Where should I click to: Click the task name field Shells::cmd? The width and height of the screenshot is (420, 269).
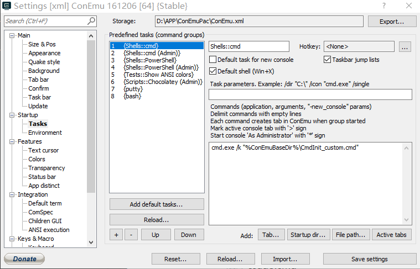249,46
